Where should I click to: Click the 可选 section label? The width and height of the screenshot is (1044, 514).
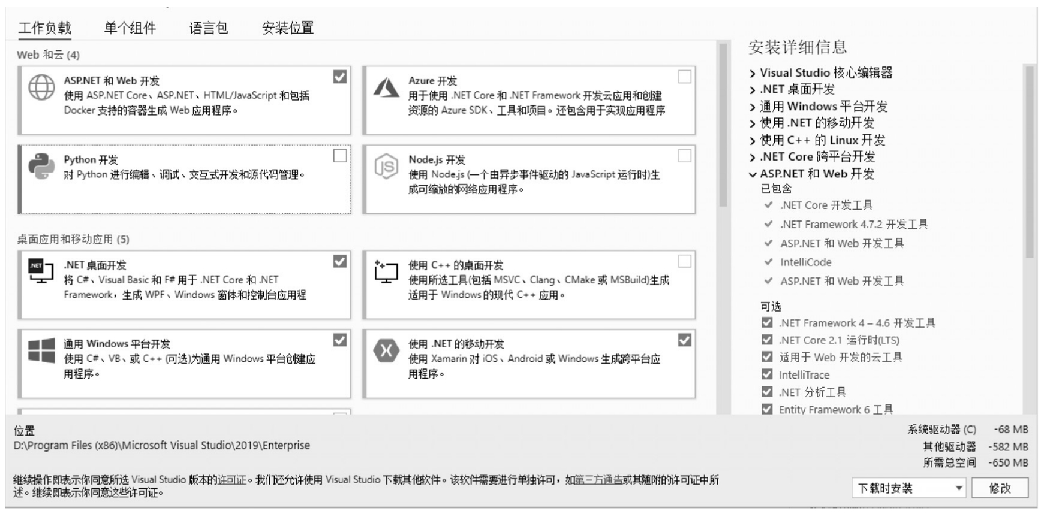click(x=771, y=306)
